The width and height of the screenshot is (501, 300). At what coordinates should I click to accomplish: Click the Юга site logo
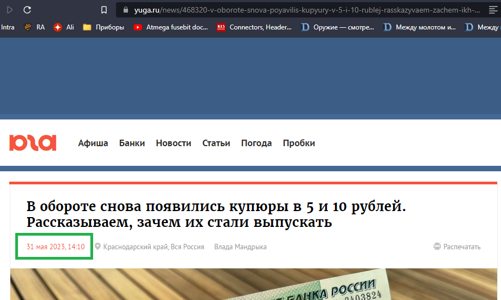pyautogui.click(x=33, y=143)
